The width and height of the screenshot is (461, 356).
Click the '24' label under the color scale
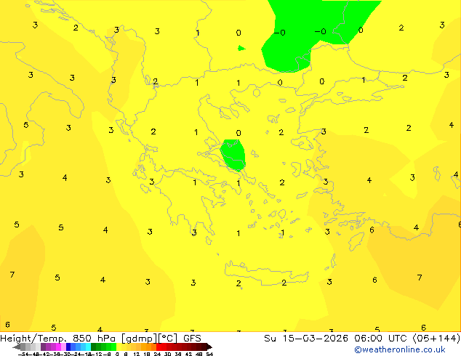157,354
